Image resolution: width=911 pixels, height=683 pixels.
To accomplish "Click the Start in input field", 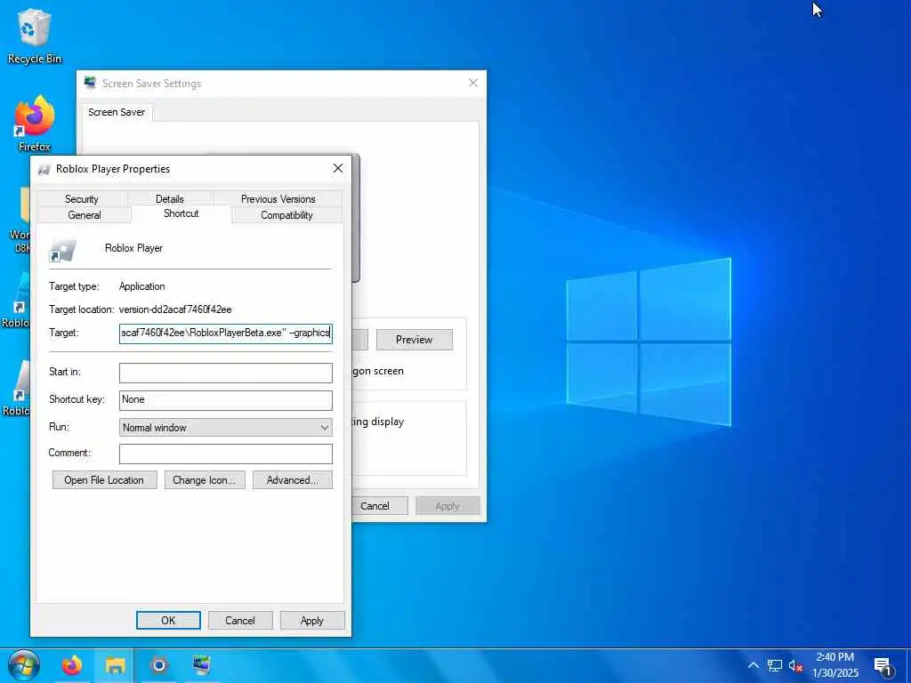I will [x=225, y=373].
